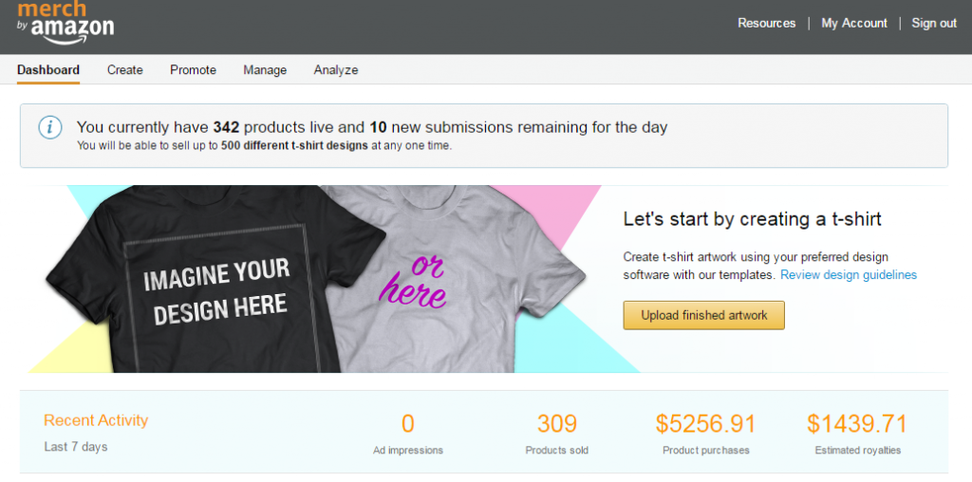Open My Account in the header
This screenshot has height=482, width=972.
854,23
